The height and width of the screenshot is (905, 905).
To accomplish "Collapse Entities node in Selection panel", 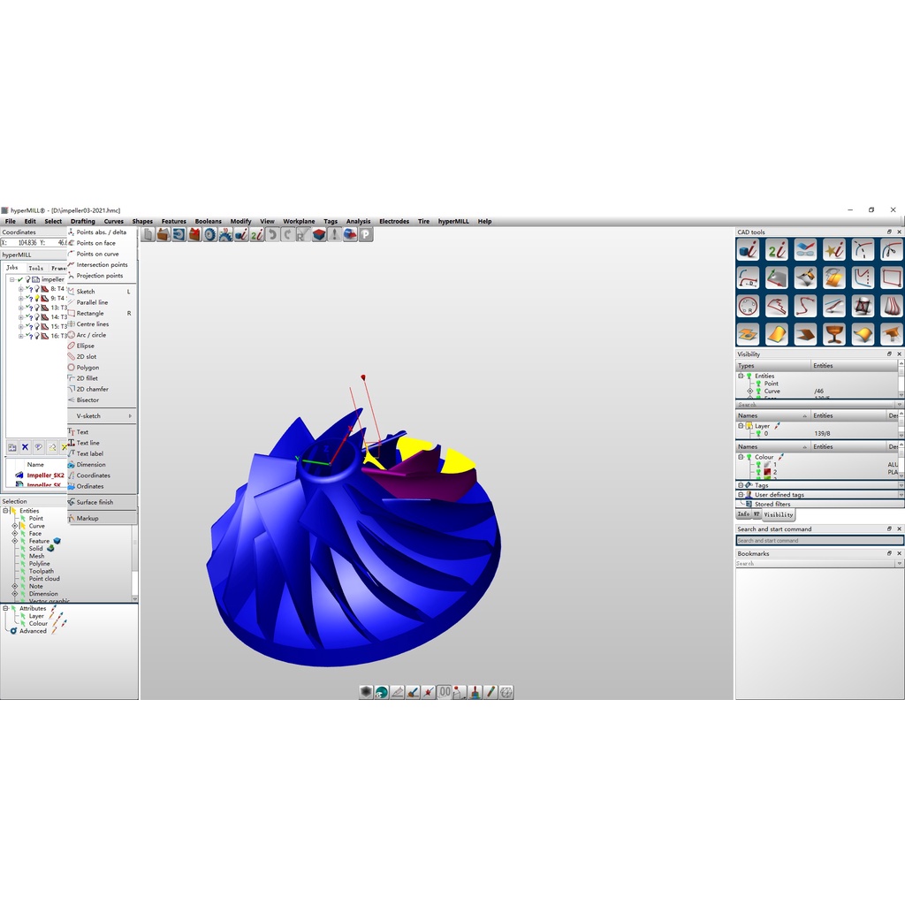I will [5, 511].
